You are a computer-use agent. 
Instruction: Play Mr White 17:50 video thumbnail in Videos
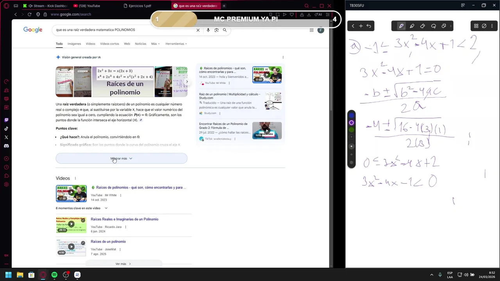tap(71, 194)
